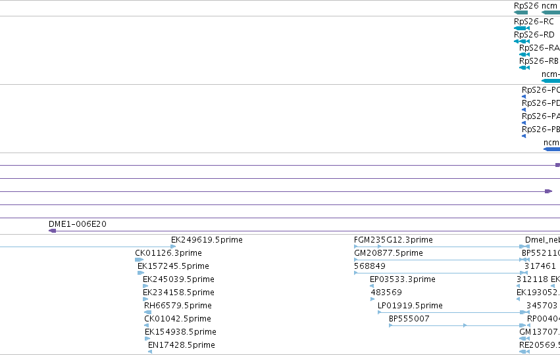Click the GM20877.5prime alignment line
Viewport: 560px width, 355px height.
[442, 260]
